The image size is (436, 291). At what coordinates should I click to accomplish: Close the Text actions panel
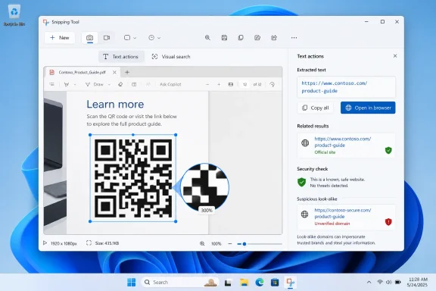[395, 56]
